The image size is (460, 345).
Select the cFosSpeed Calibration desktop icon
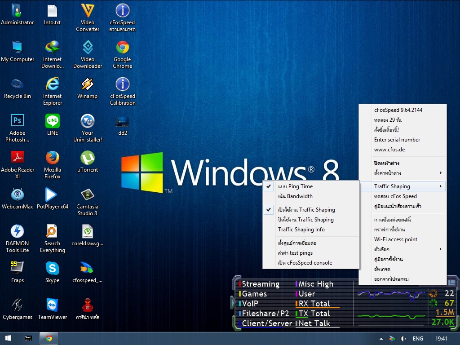122,84
